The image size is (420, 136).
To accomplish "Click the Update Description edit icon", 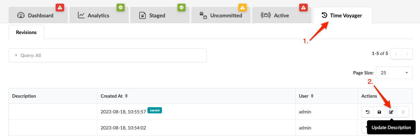I will [391, 112].
